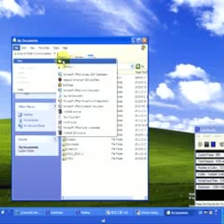The width and height of the screenshot is (224, 224).
Task: Click the highlighted New item in File menu
Action: 34,61
